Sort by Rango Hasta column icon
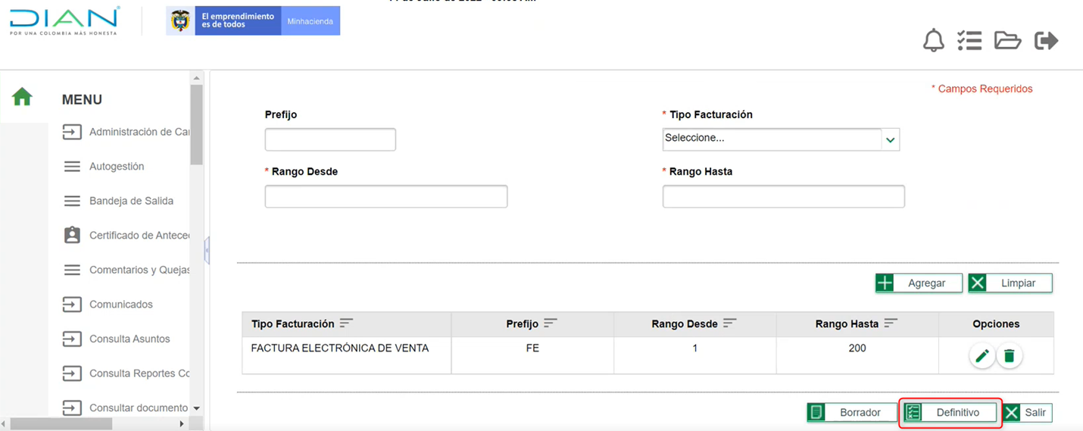The height and width of the screenshot is (431, 1083). click(x=891, y=323)
